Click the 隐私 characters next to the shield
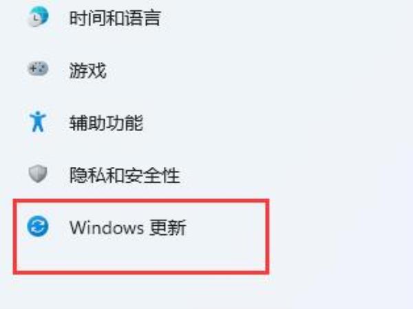 pyautogui.click(x=87, y=175)
